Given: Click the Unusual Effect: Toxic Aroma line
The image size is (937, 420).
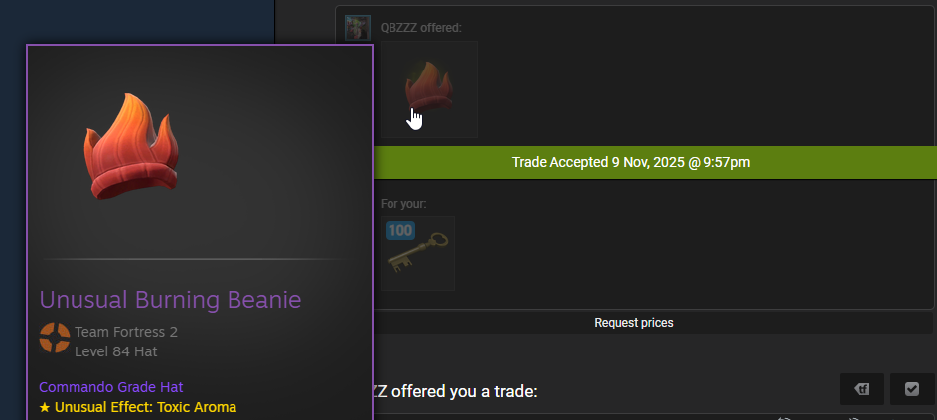Looking at the screenshot, I should point(138,407).
